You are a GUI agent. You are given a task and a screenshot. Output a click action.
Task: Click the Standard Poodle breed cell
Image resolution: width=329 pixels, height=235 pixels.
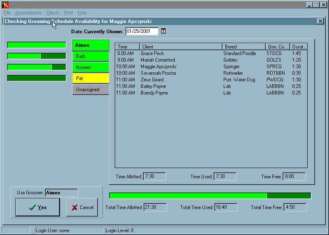tap(240, 53)
